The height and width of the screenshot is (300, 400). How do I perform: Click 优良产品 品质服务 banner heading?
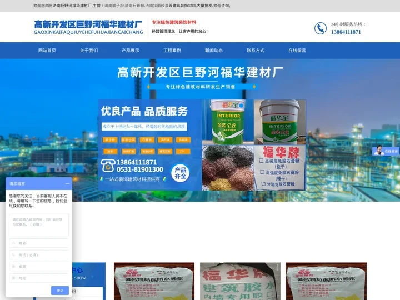pos(144,111)
